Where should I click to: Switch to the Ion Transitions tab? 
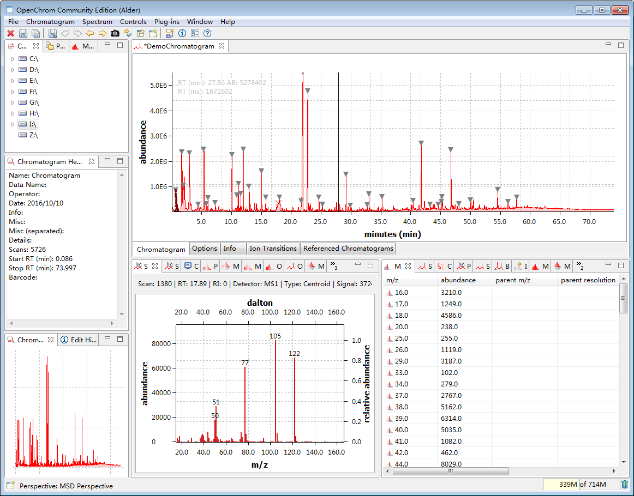273,249
